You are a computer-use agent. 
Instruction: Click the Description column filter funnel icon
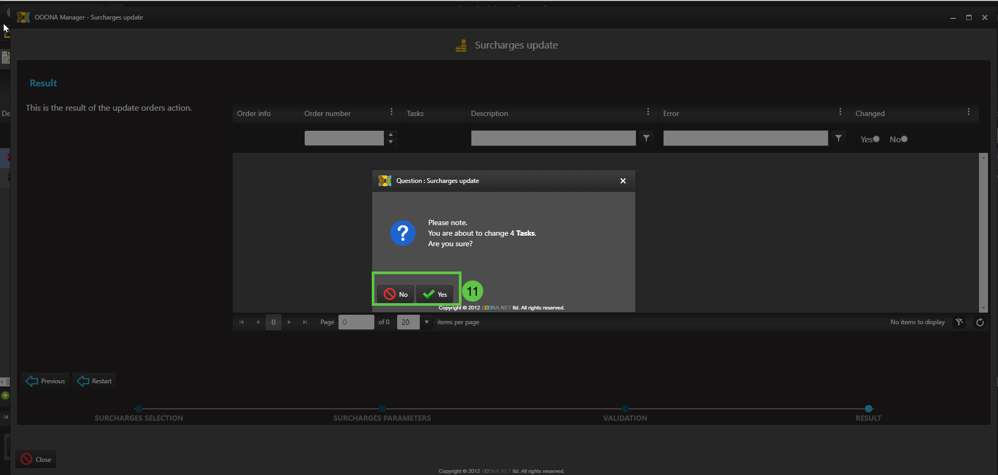[646, 138]
